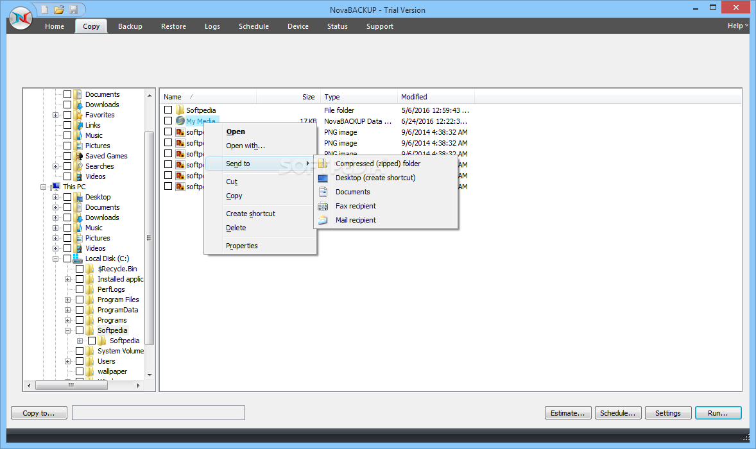
Task: Click the Documents icon in Send to submenu
Action: [x=323, y=192]
